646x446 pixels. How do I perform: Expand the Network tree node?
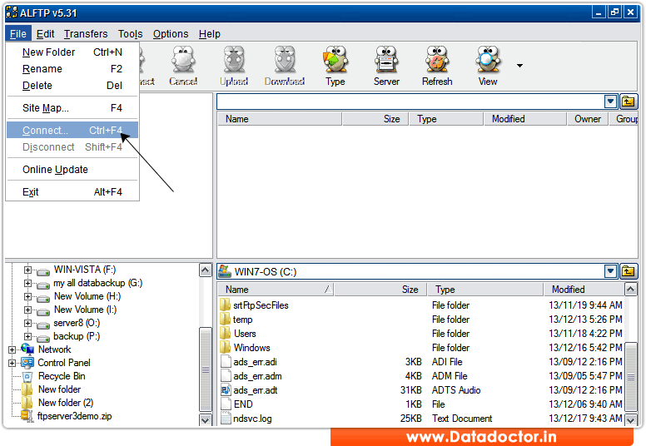pyautogui.click(x=12, y=349)
